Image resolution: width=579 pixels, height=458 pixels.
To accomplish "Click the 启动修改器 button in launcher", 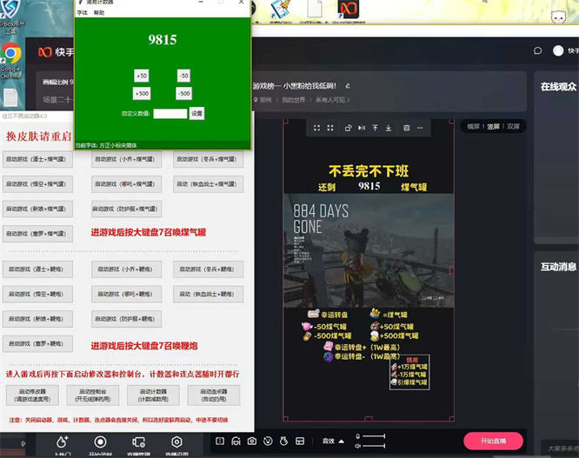I will (x=32, y=395).
